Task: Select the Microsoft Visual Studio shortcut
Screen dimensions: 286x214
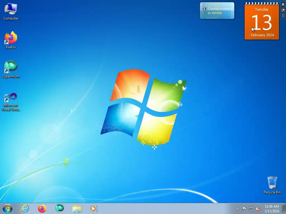Action: pos(11,102)
